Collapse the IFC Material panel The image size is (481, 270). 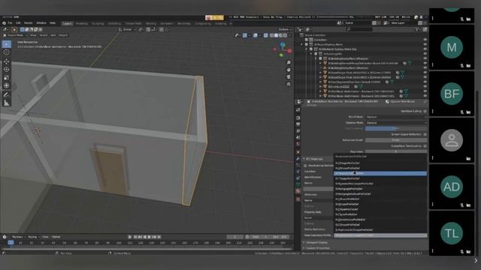pyautogui.click(x=313, y=159)
